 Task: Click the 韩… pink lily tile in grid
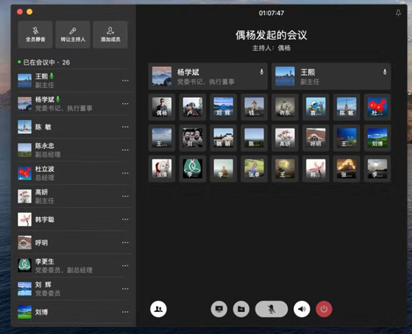pos(316,168)
